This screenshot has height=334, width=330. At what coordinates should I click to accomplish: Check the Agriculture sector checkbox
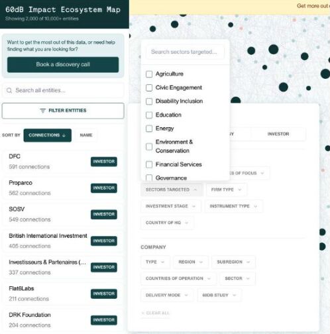pos(149,74)
